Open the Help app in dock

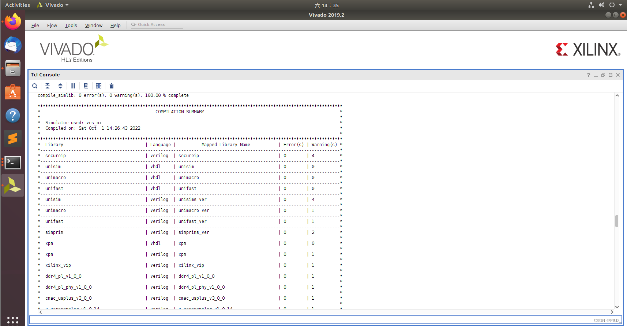(x=13, y=115)
